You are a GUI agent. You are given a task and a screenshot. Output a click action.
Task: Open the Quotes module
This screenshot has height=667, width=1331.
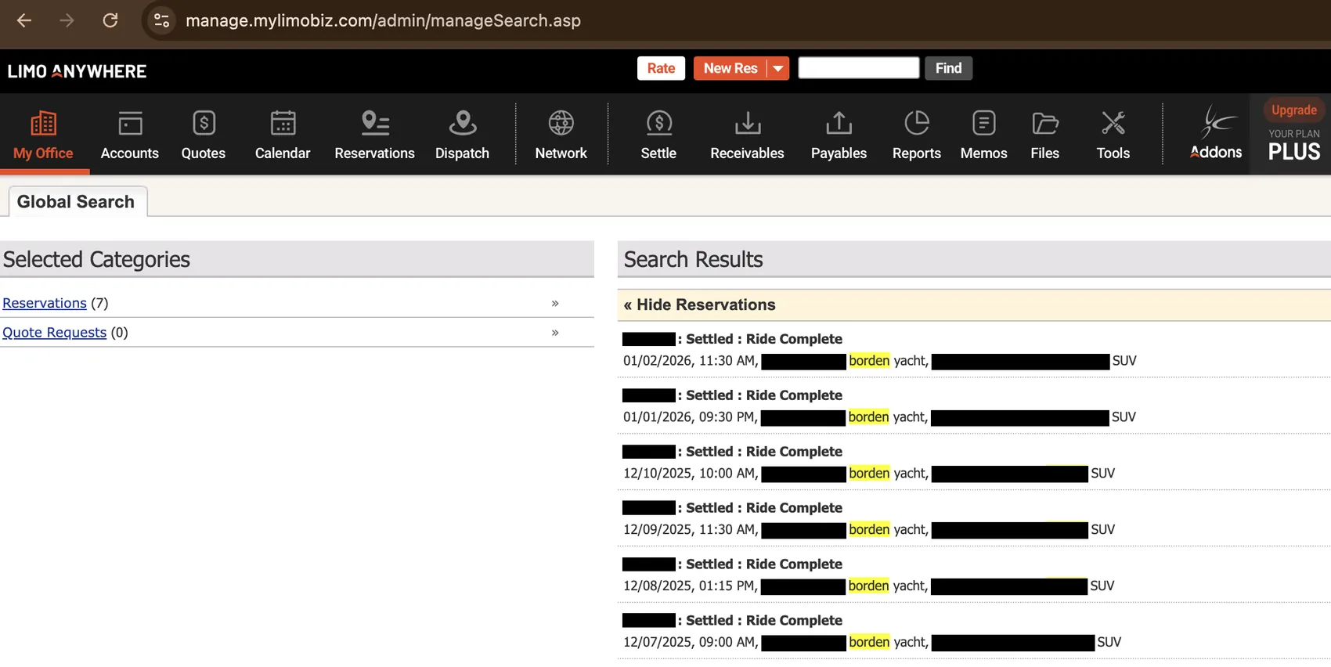tap(204, 135)
